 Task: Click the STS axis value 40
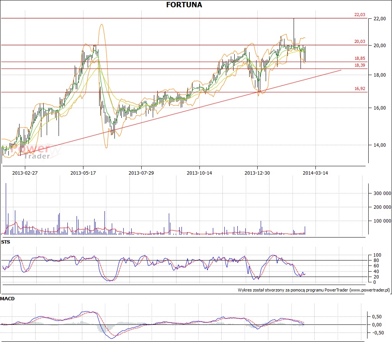click(376, 272)
